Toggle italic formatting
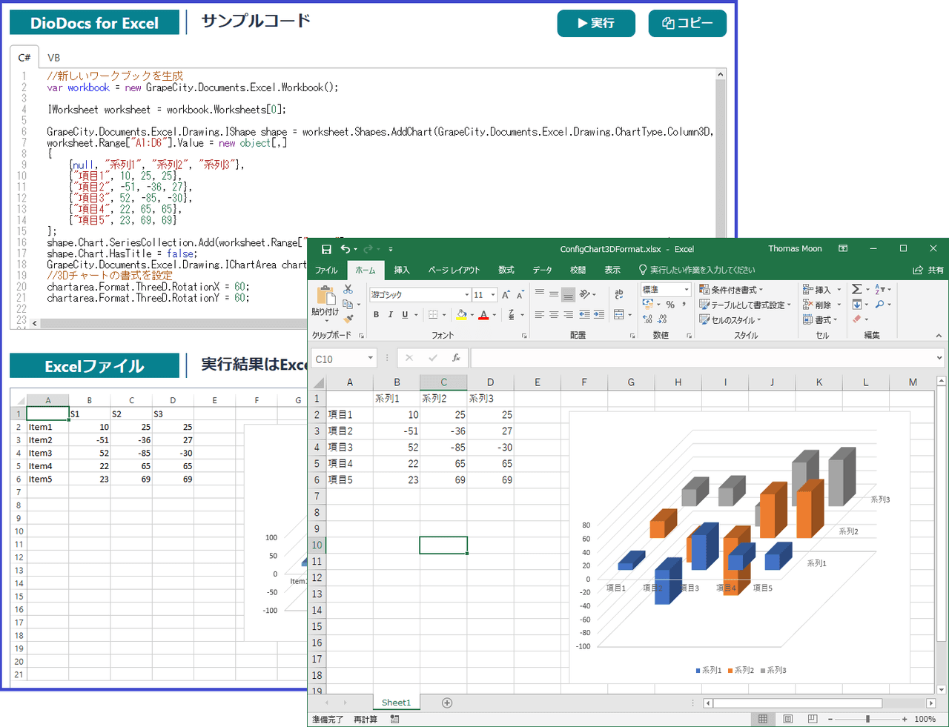This screenshot has width=949, height=727. coord(391,315)
